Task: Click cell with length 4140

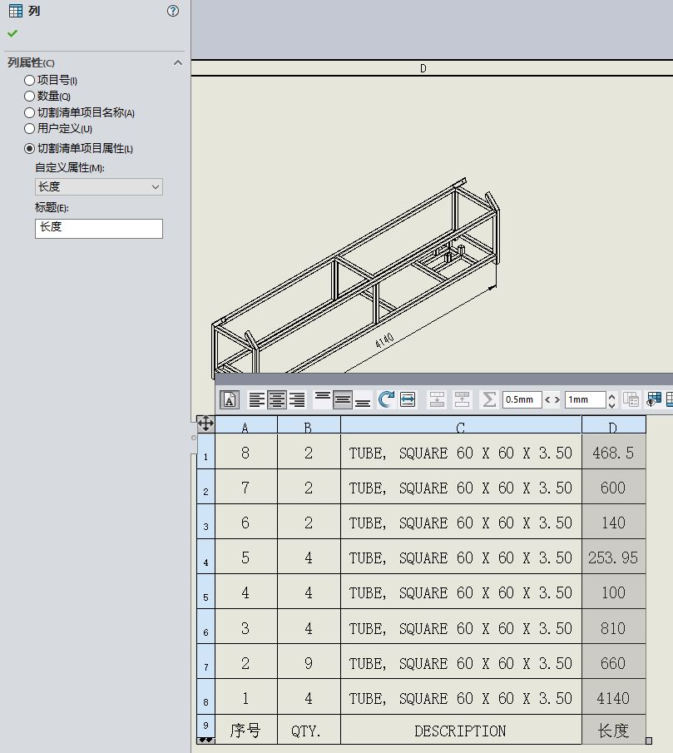Action: pos(613,697)
